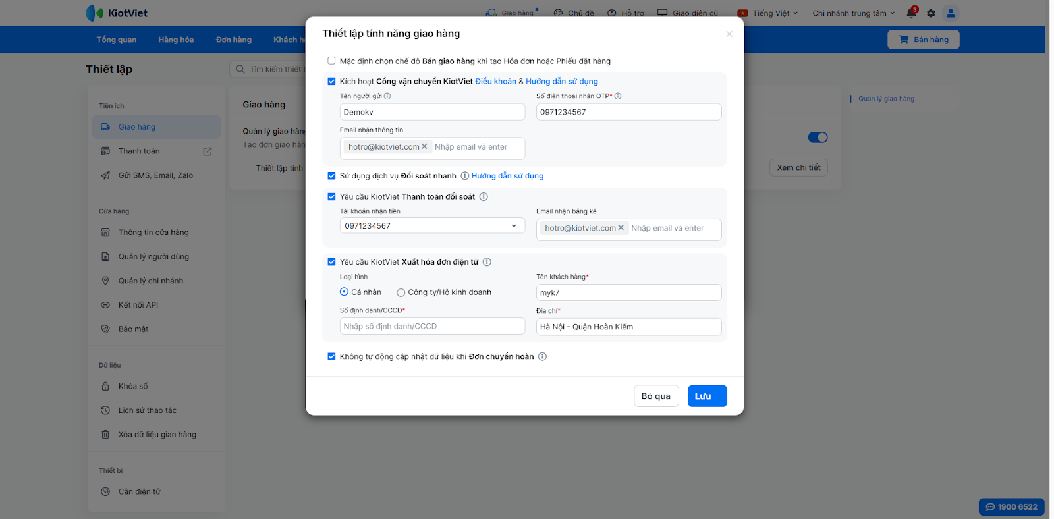
Task: Select Công ty/Hộ kinh doanh radio option
Action: coord(401,292)
